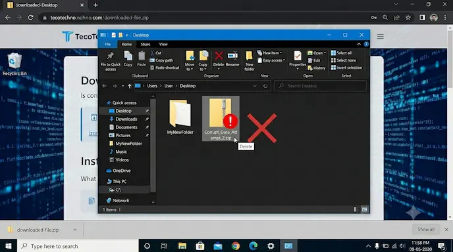This screenshot has height=252, width=453.
Task: Switch to details view layout
Action: click(x=356, y=209)
